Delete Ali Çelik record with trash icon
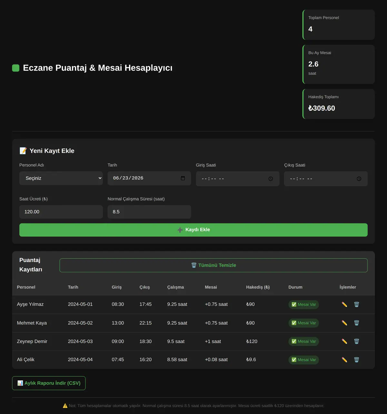Viewport: 387px width, 414px height. click(356, 360)
